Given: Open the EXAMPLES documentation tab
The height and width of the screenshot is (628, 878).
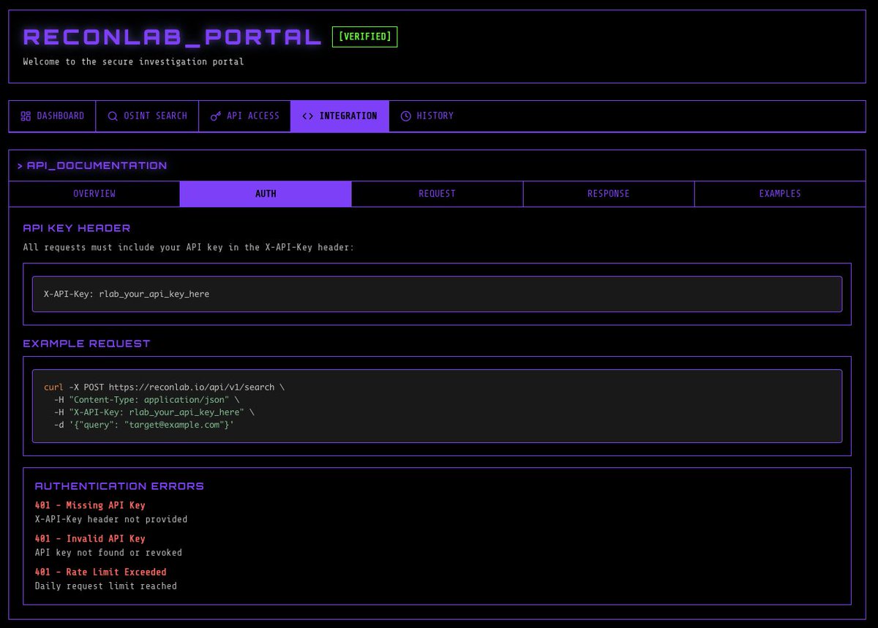Looking at the screenshot, I should pos(780,194).
